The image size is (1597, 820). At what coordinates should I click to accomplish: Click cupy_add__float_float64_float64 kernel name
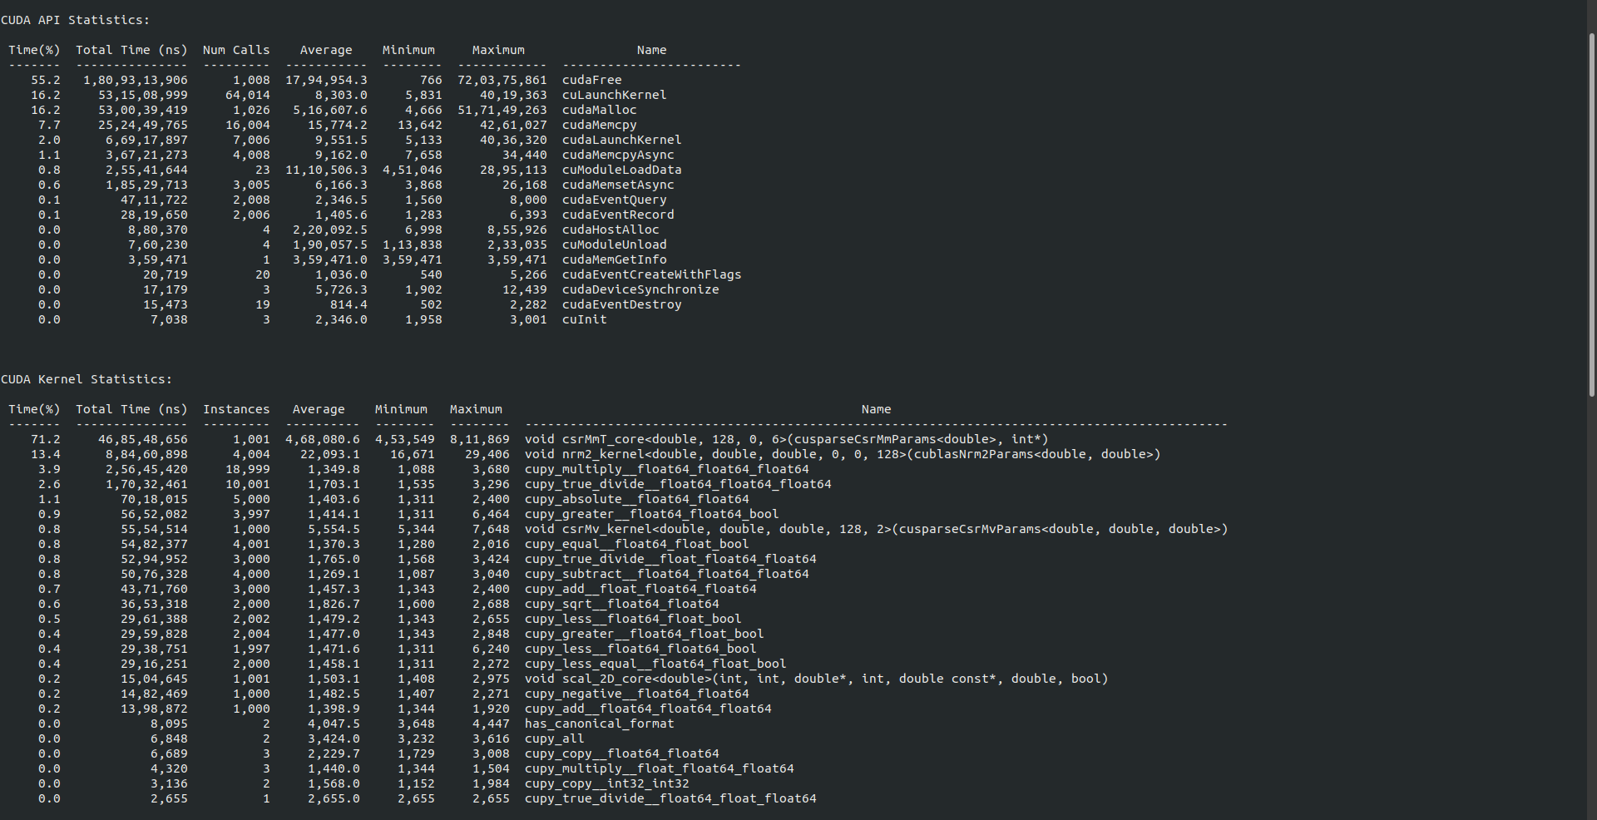[x=640, y=589]
